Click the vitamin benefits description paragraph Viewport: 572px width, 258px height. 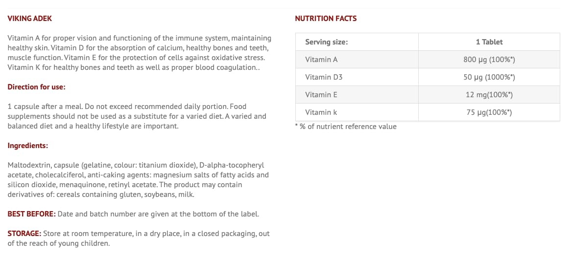tap(140, 53)
